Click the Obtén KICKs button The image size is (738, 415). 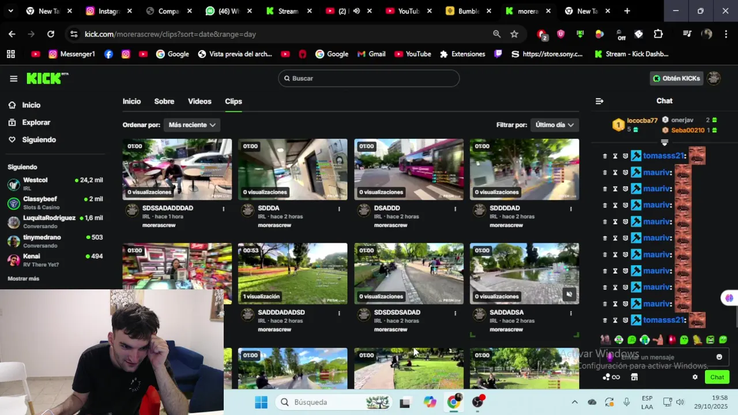676,78
